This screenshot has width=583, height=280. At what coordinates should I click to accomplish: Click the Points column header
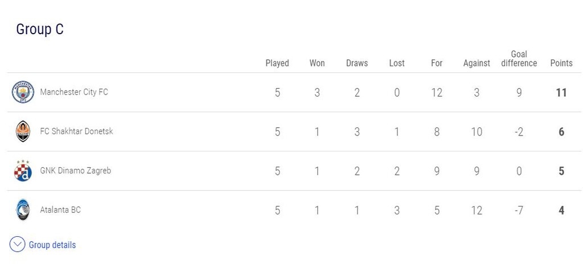click(561, 63)
